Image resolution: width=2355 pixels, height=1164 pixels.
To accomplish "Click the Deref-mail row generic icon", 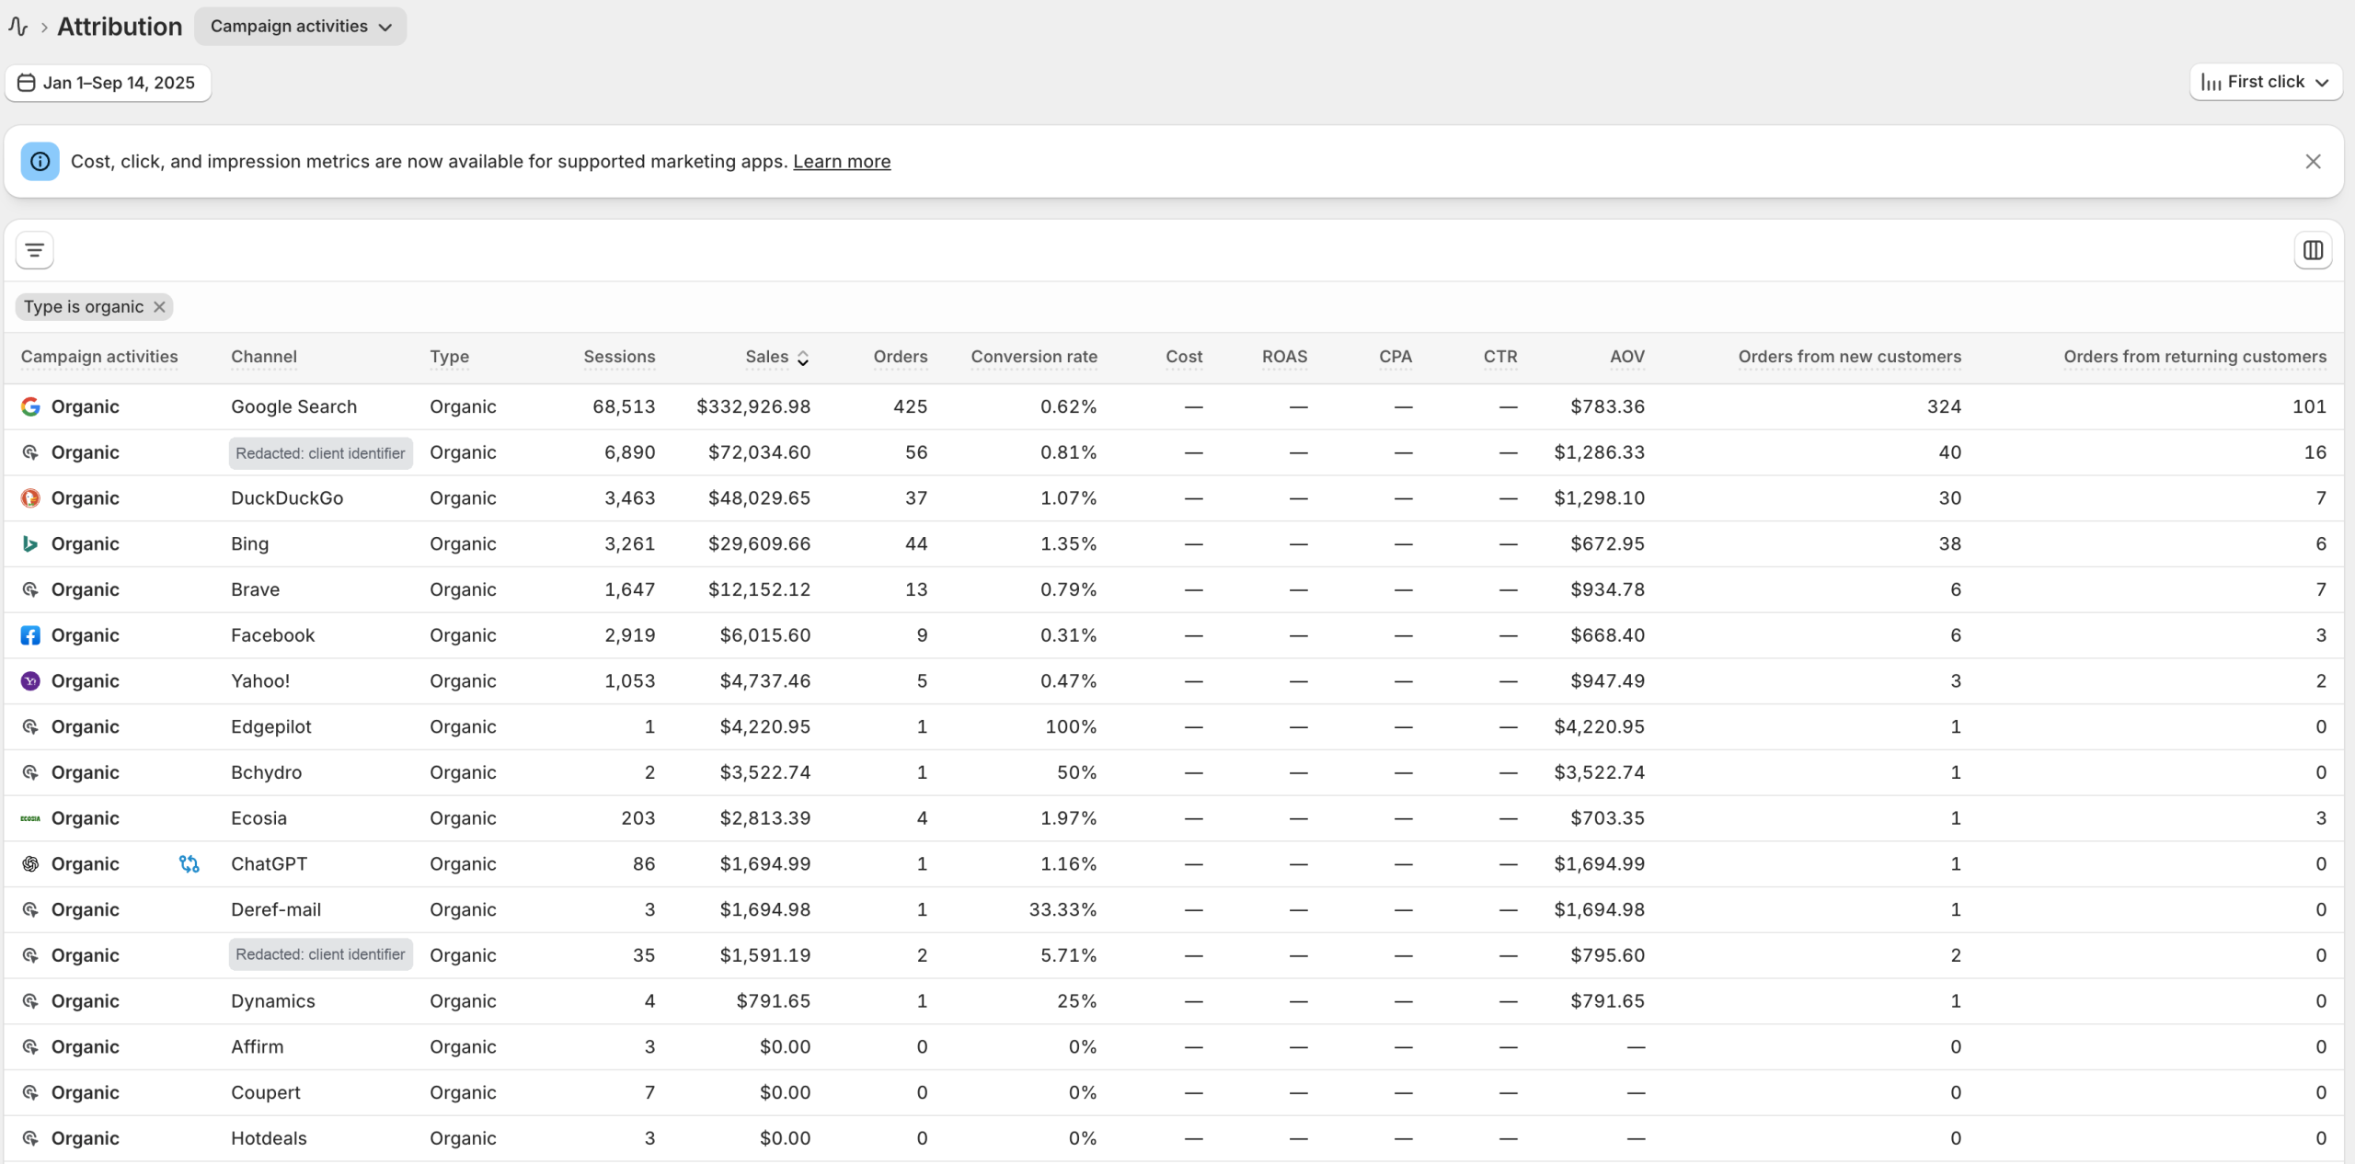I will [30, 910].
